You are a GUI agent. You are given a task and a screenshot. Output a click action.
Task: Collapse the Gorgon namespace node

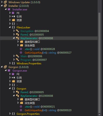[10, 89]
